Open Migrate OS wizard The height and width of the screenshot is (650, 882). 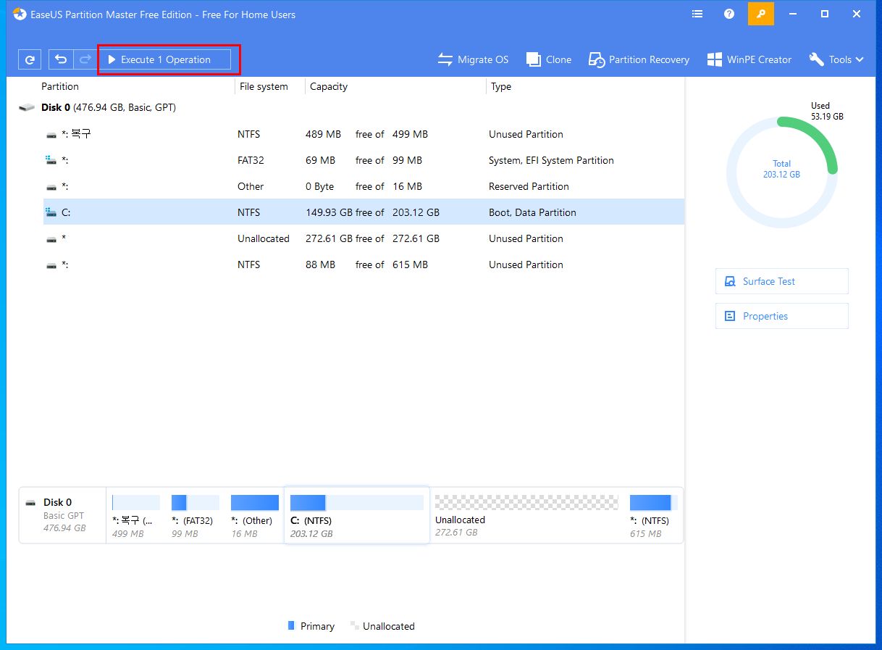(474, 59)
